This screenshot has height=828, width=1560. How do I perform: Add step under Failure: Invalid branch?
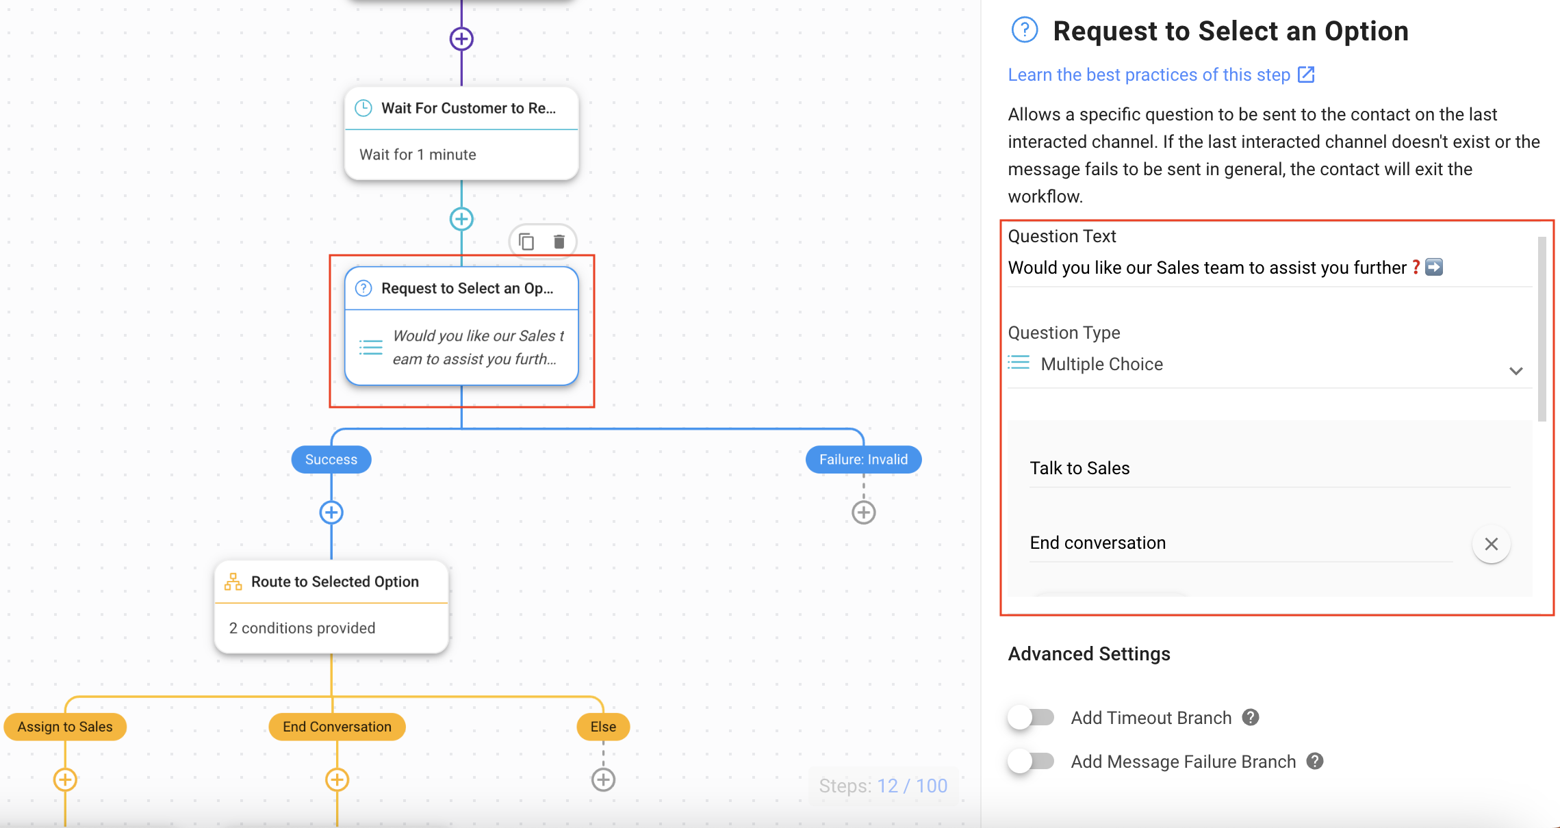(863, 512)
